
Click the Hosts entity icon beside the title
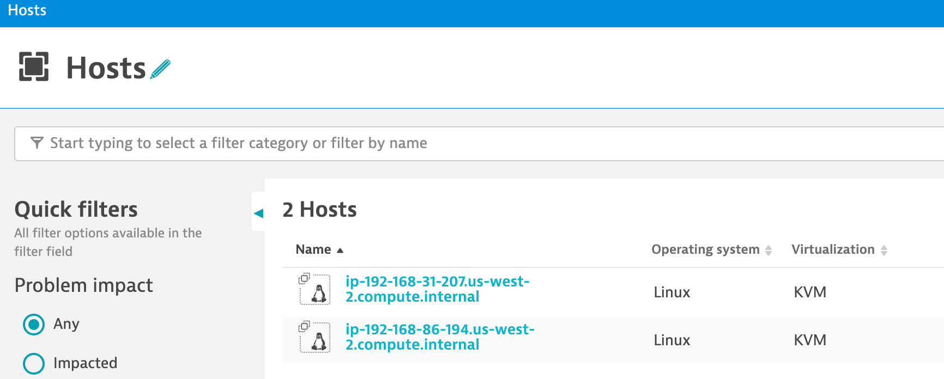point(34,67)
